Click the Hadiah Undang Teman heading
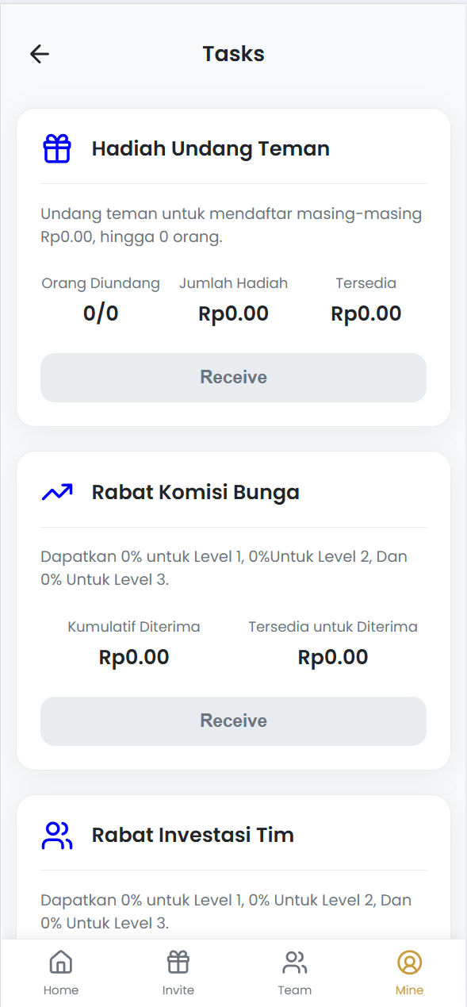Viewport: 467px width, 1007px height. pos(211,148)
